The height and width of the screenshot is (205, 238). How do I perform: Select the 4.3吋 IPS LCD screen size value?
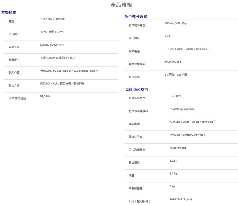pos(57,58)
